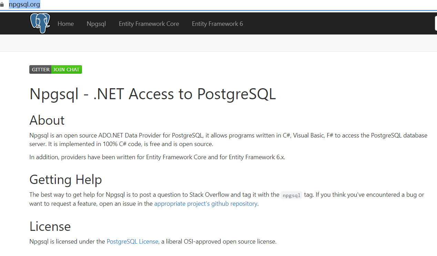Click the npgsql code tag
Image resolution: width=437 pixels, height=256 pixels.
292,195
